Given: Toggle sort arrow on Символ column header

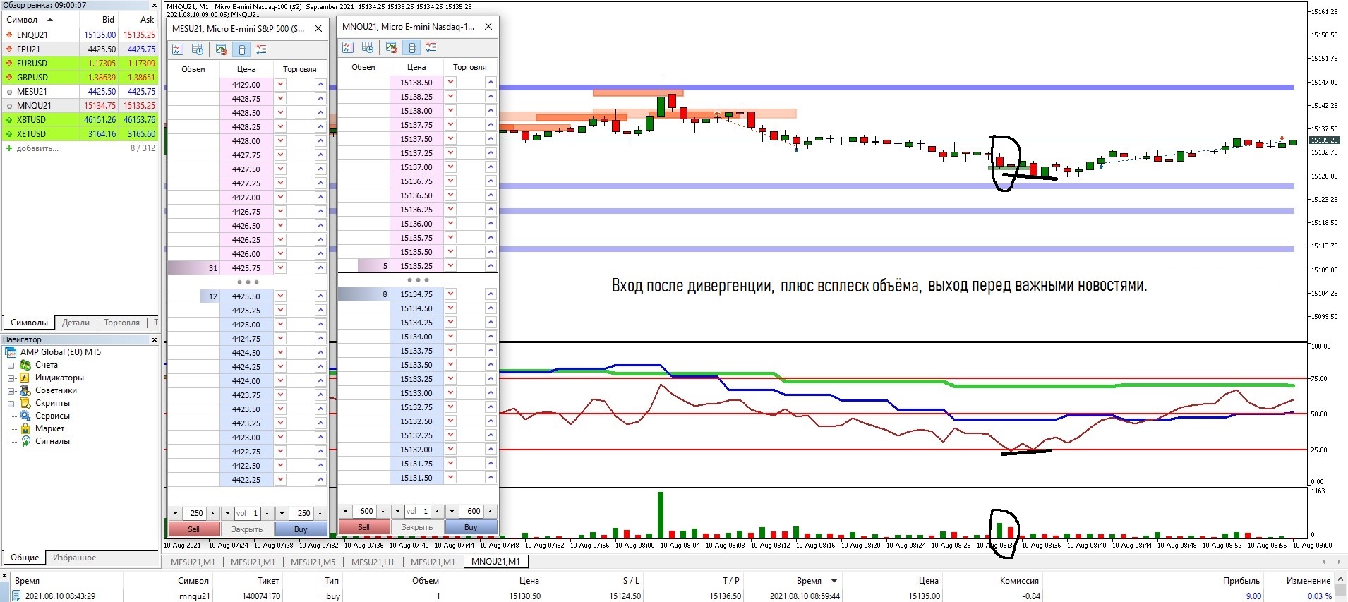Looking at the screenshot, I should (50, 20).
